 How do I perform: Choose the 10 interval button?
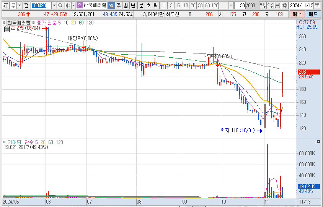pyautogui.click(x=186, y=5)
